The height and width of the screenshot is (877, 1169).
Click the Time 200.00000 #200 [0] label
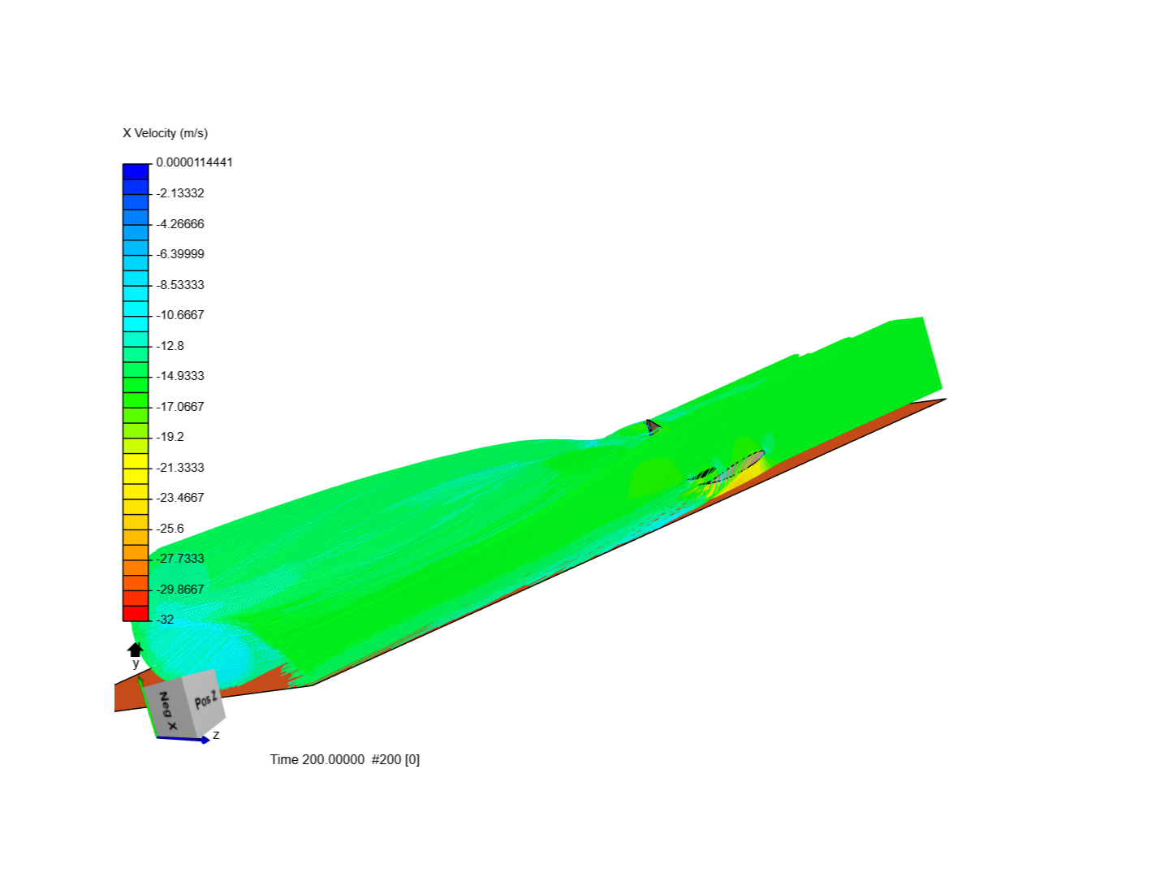pyautogui.click(x=345, y=760)
